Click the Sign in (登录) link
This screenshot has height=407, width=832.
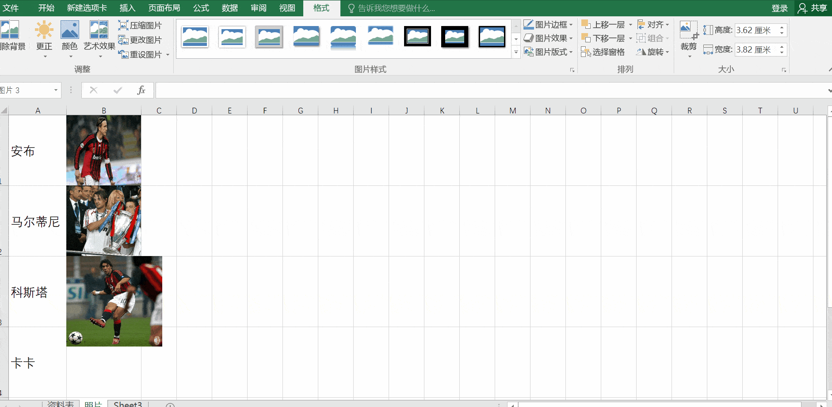pyautogui.click(x=779, y=8)
